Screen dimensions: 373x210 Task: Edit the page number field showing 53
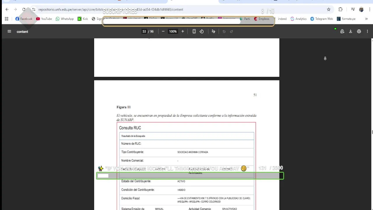coord(144,32)
